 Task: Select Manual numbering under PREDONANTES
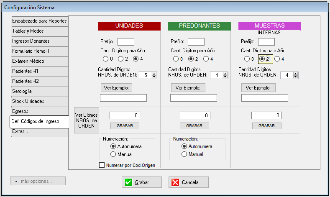184,154
